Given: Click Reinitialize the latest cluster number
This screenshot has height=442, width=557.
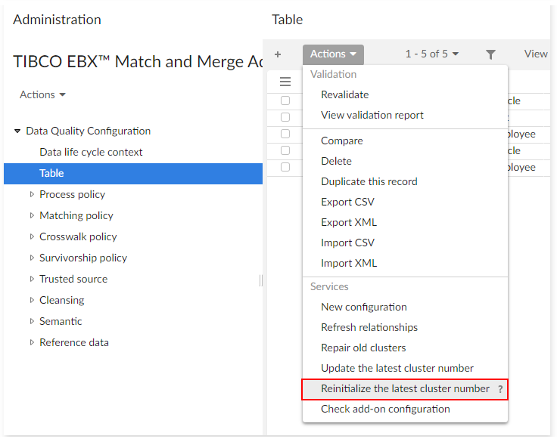Looking at the screenshot, I should pyautogui.click(x=405, y=388).
